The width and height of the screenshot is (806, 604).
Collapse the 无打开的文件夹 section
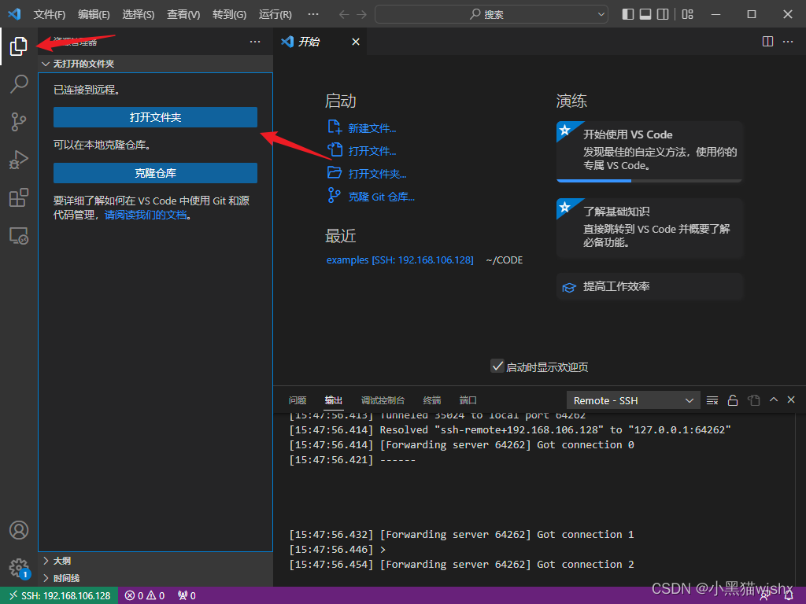(46, 64)
